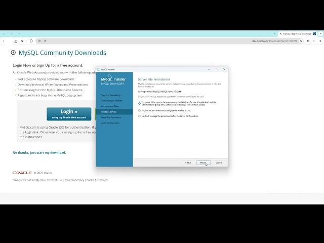Viewport: 324px width, 243px height.
Task: Minimize the Chrome browser window
Action: [x=19, y=34]
